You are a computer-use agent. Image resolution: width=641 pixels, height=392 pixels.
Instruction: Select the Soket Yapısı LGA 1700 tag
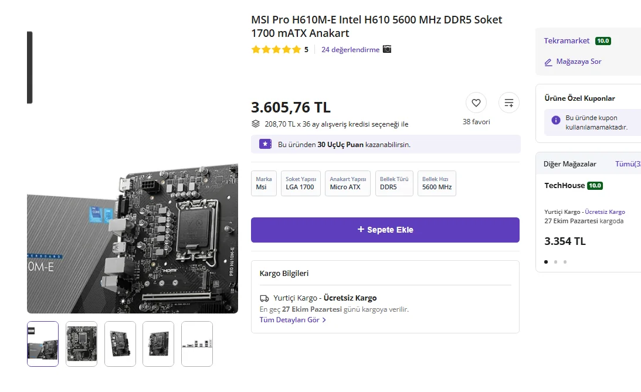click(x=301, y=183)
